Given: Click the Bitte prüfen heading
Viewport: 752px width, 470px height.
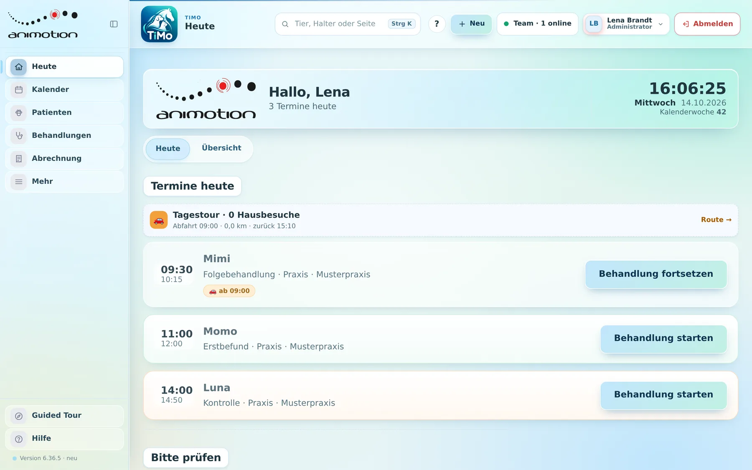Looking at the screenshot, I should [186, 458].
